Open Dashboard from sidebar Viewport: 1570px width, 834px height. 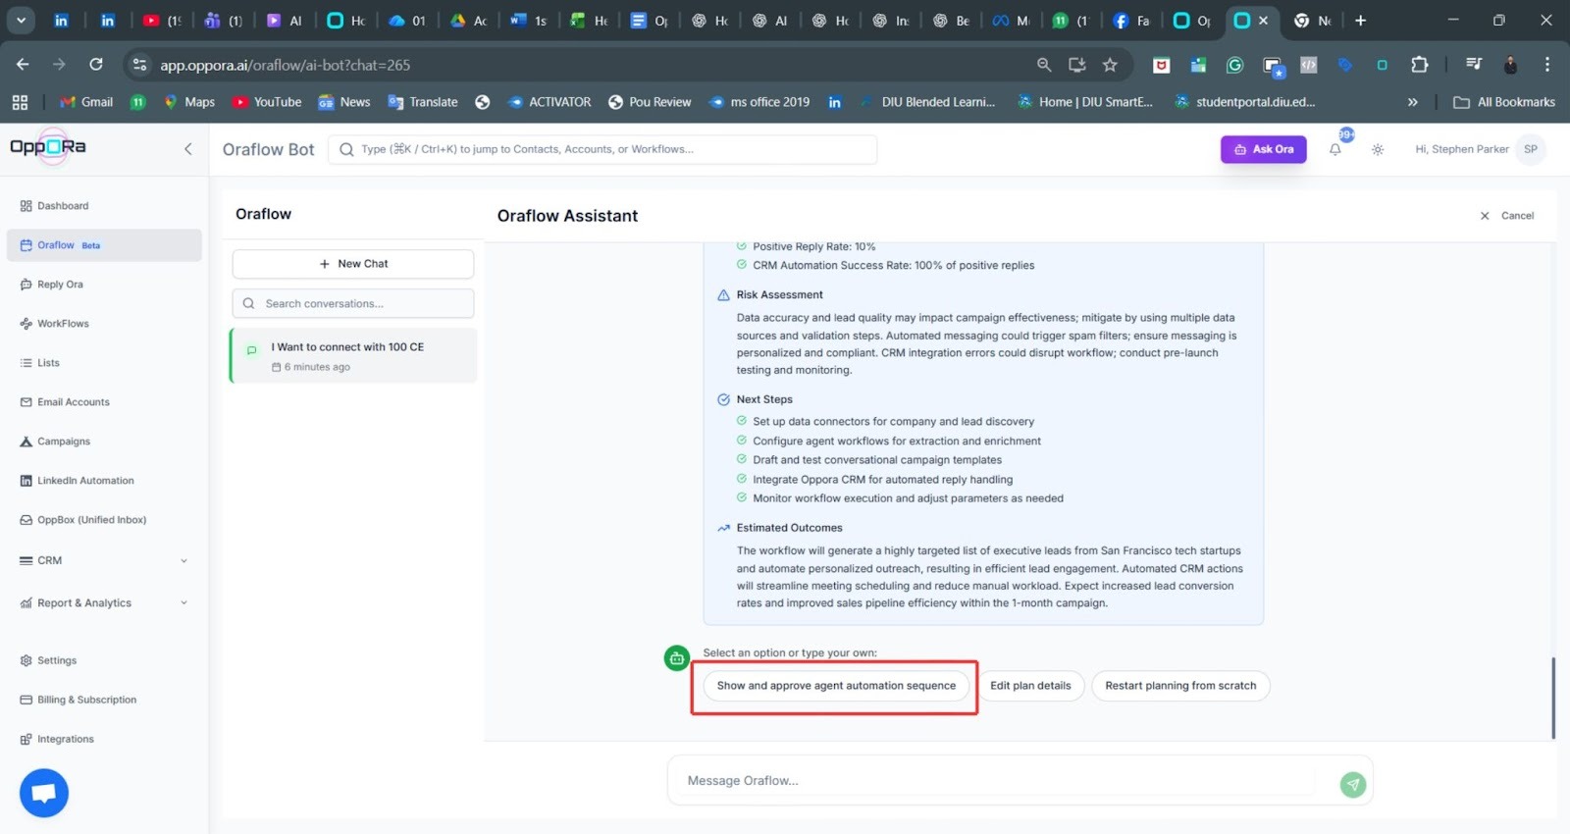63,206
